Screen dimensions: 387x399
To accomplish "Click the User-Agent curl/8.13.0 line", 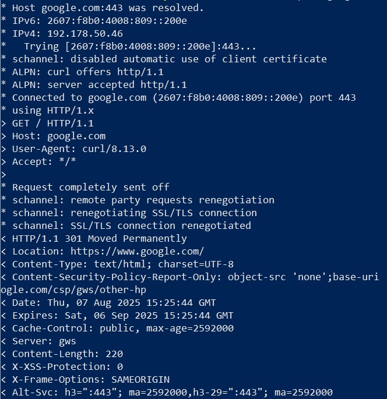I will (79, 149).
